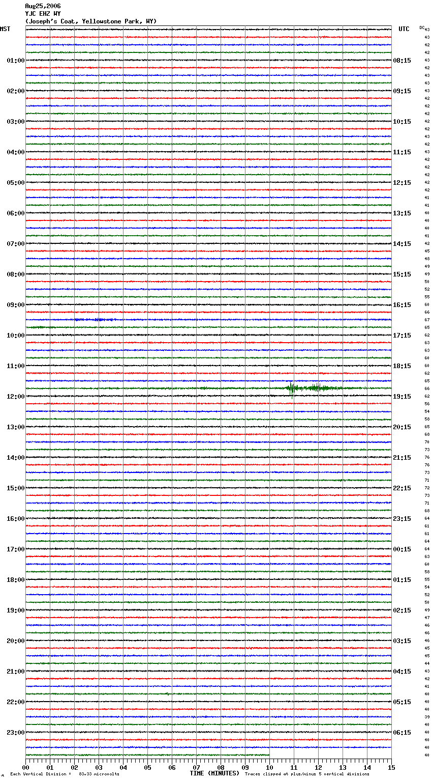Click the '11' minute tick label

(x=294, y=767)
